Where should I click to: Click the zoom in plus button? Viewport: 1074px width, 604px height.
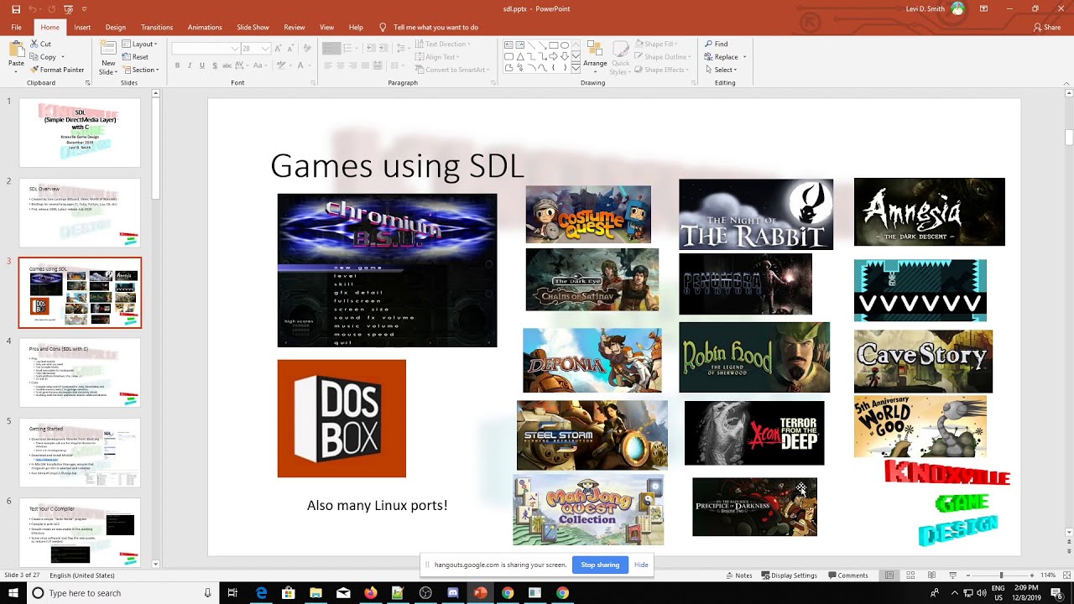tap(1032, 575)
